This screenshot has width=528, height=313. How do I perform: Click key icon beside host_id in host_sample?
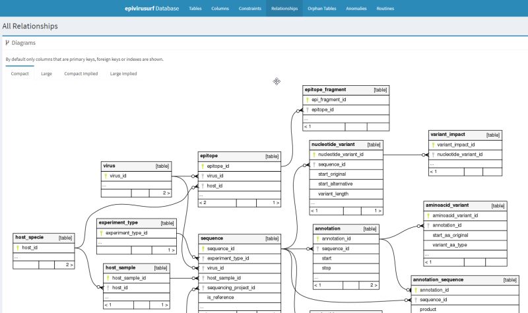tap(108, 288)
